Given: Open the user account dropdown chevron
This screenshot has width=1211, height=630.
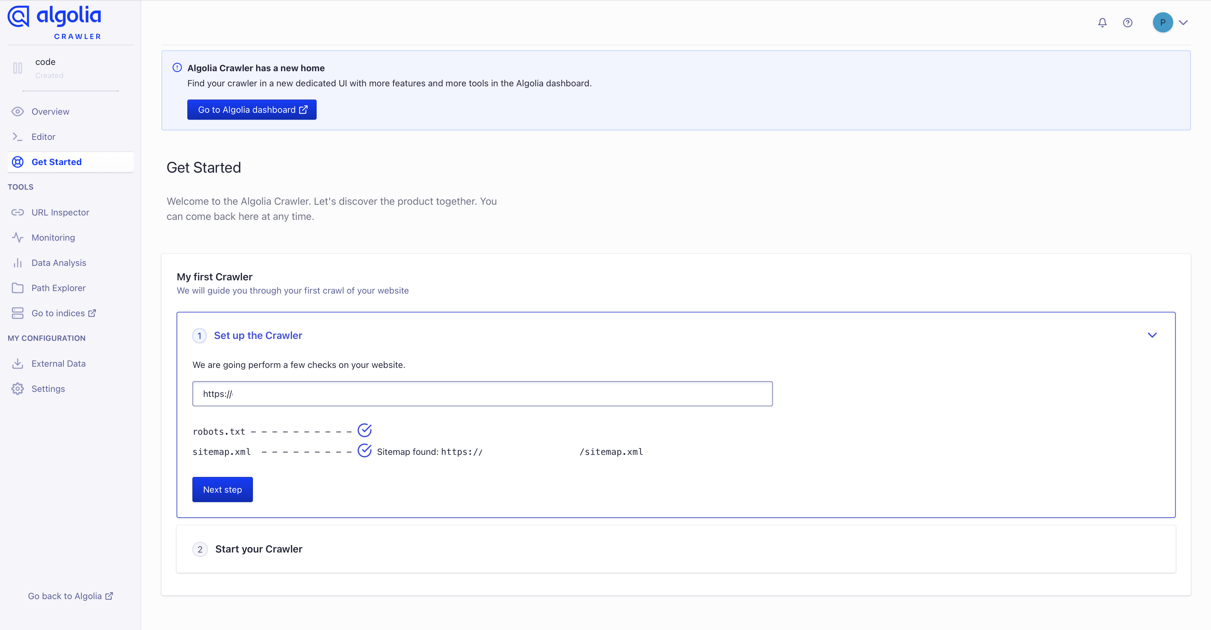Looking at the screenshot, I should click(1183, 23).
